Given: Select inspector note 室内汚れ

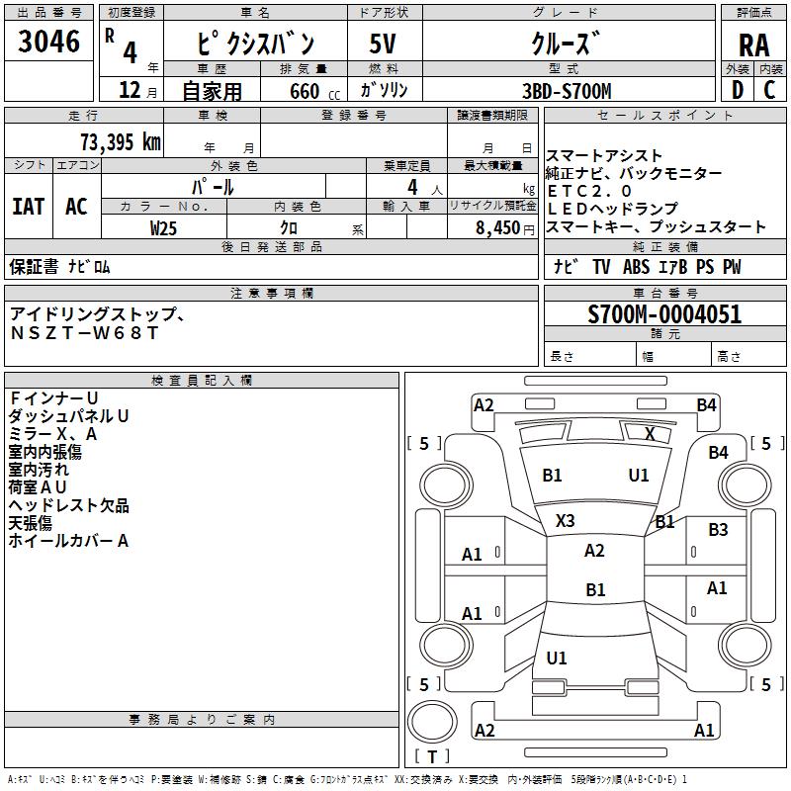Looking at the screenshot, I should coord(39,470).
